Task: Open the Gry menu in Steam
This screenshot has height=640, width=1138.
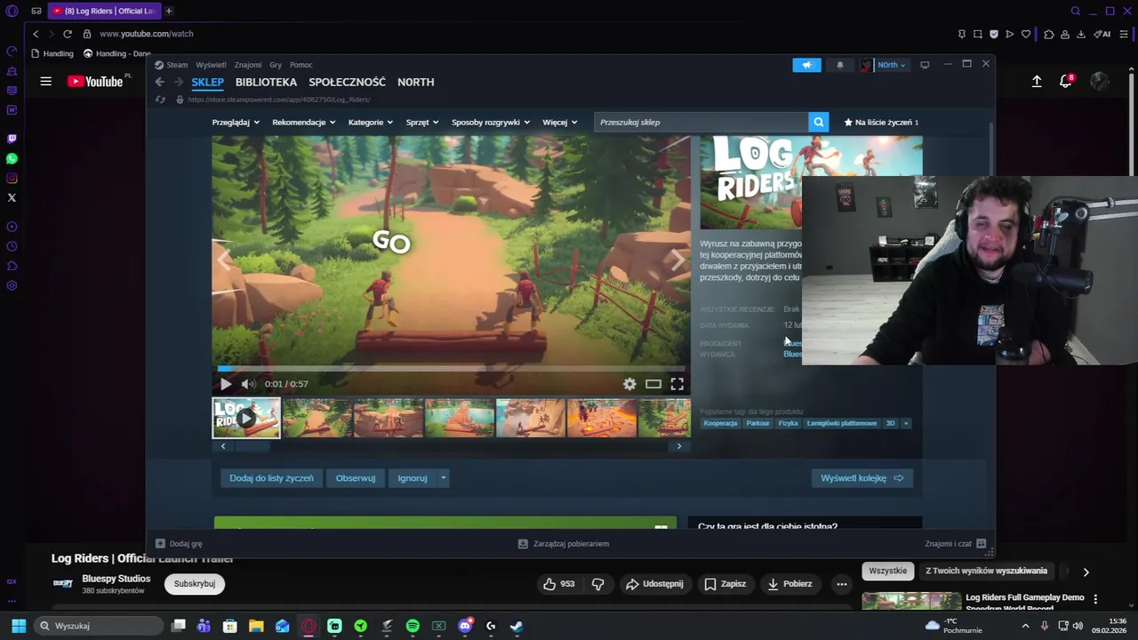Action: point(276,65)
